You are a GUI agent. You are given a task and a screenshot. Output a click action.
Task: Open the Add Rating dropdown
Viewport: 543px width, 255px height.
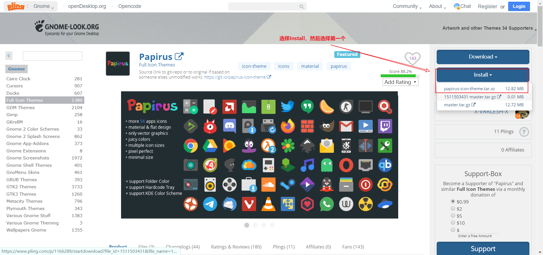click(x=400, y=82)
